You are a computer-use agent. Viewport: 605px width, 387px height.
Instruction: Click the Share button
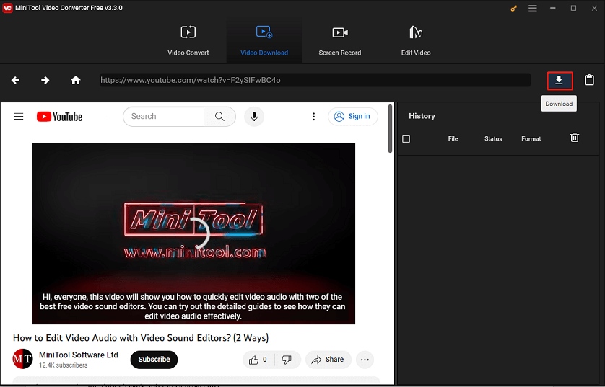tap(328, 360)
